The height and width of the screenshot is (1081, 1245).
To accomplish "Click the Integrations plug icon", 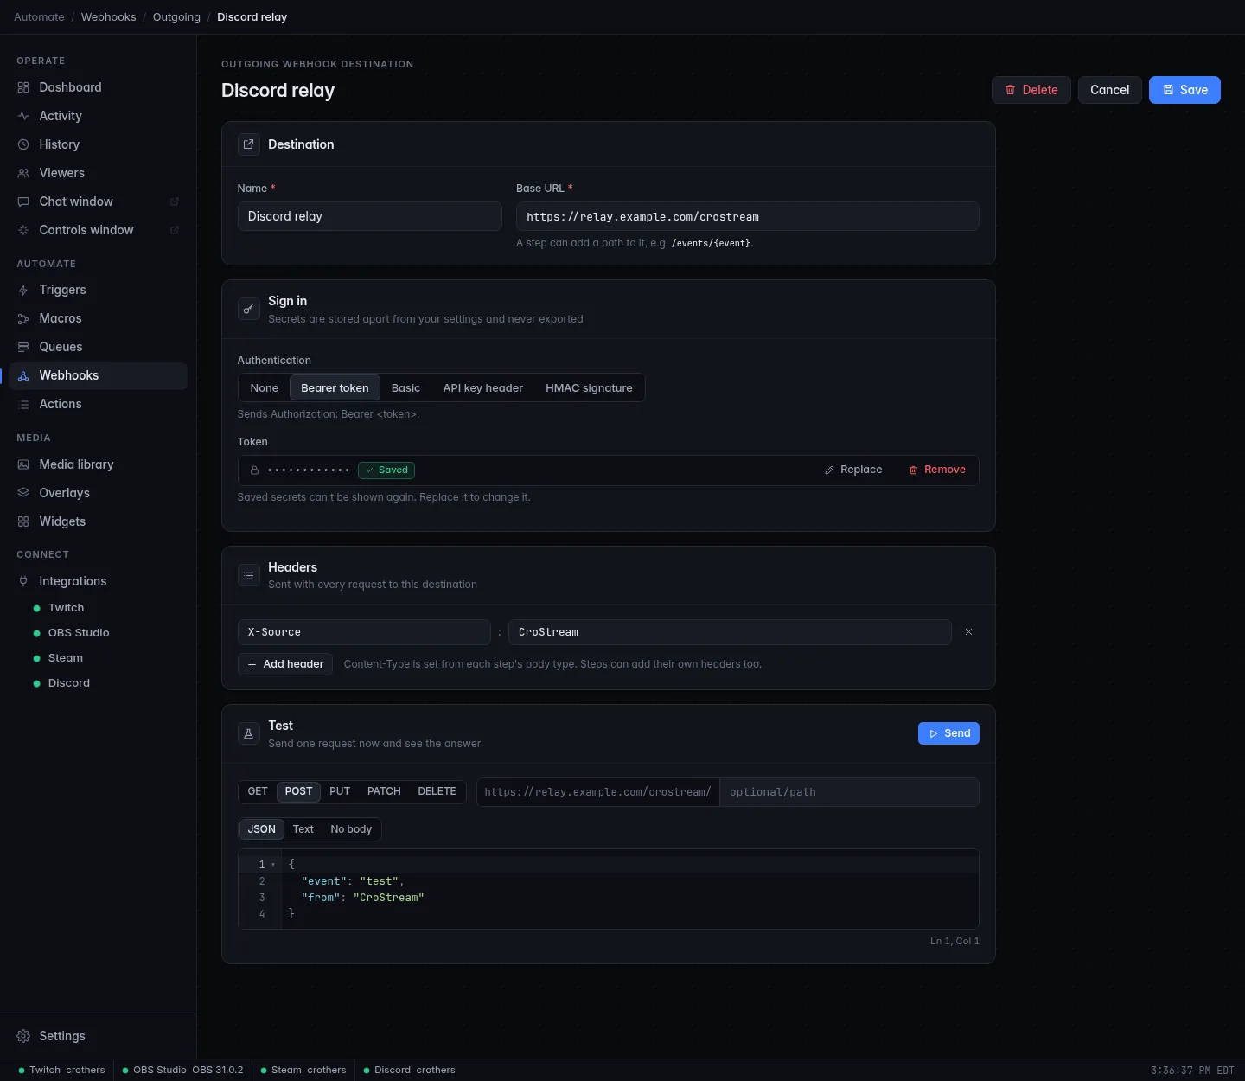I will pos(23,581).
